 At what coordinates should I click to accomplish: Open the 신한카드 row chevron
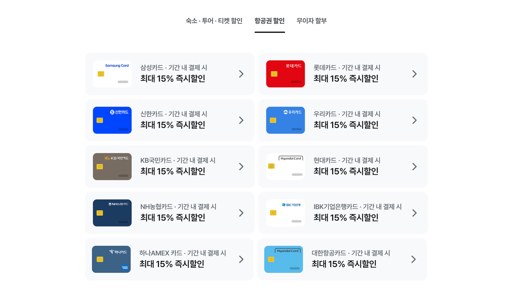tap(241, 120)
